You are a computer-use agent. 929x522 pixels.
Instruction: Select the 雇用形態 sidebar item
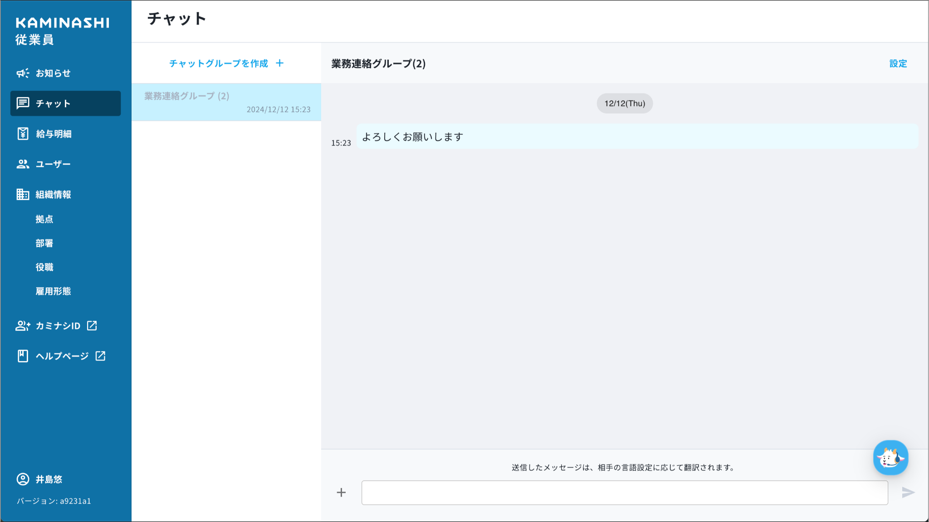coord(53,291)
